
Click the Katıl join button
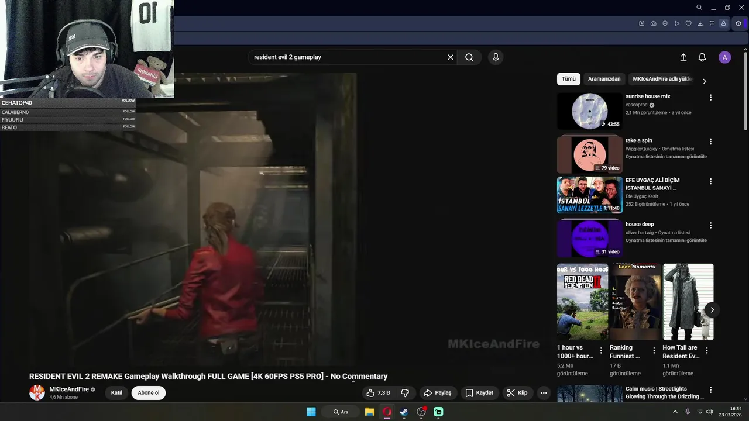click(116, 393)
